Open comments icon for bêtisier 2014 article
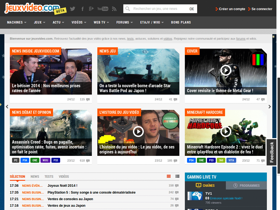 [88, 100]
